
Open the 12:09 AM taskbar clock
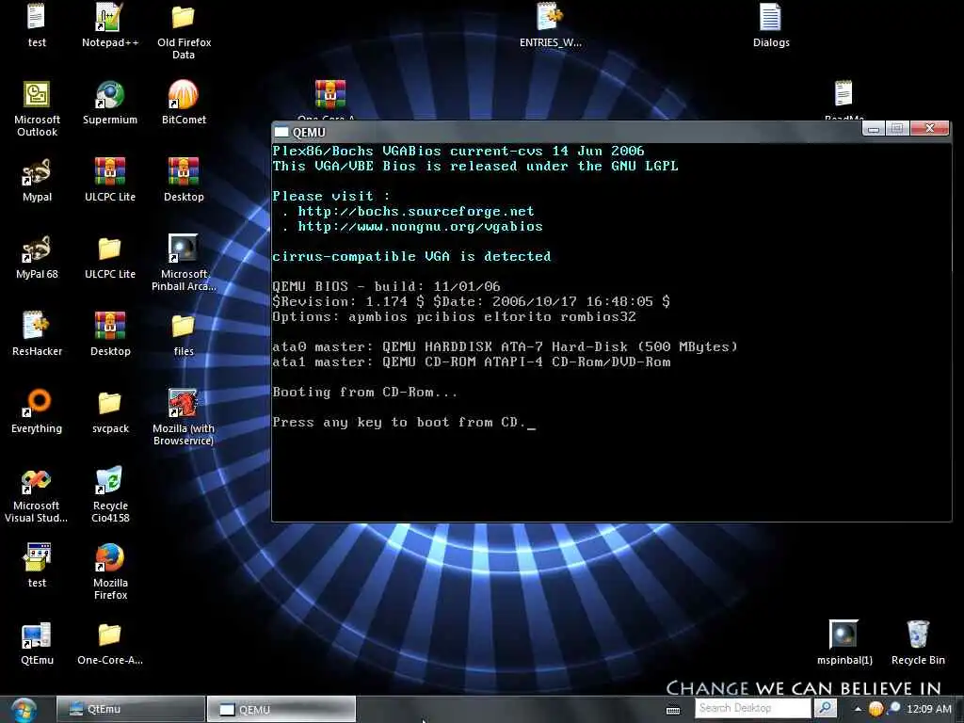(x=929, y=709)
